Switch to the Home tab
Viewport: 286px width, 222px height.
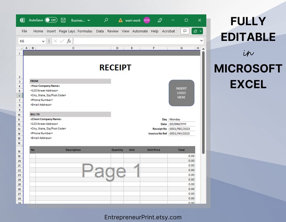38,31
